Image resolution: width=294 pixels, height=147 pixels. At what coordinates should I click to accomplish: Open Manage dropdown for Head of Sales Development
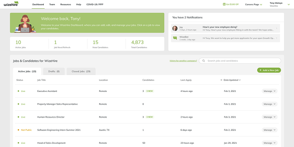tap(269, 143)
